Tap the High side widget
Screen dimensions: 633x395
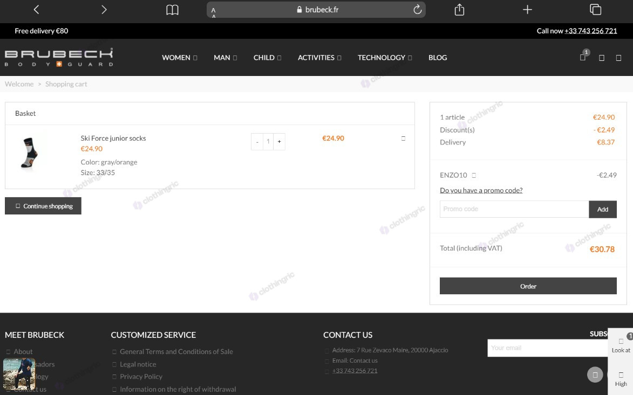click(621, 379)
